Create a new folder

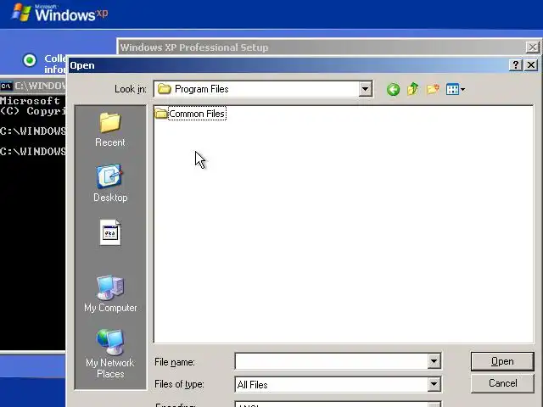(x=433, y=89)
